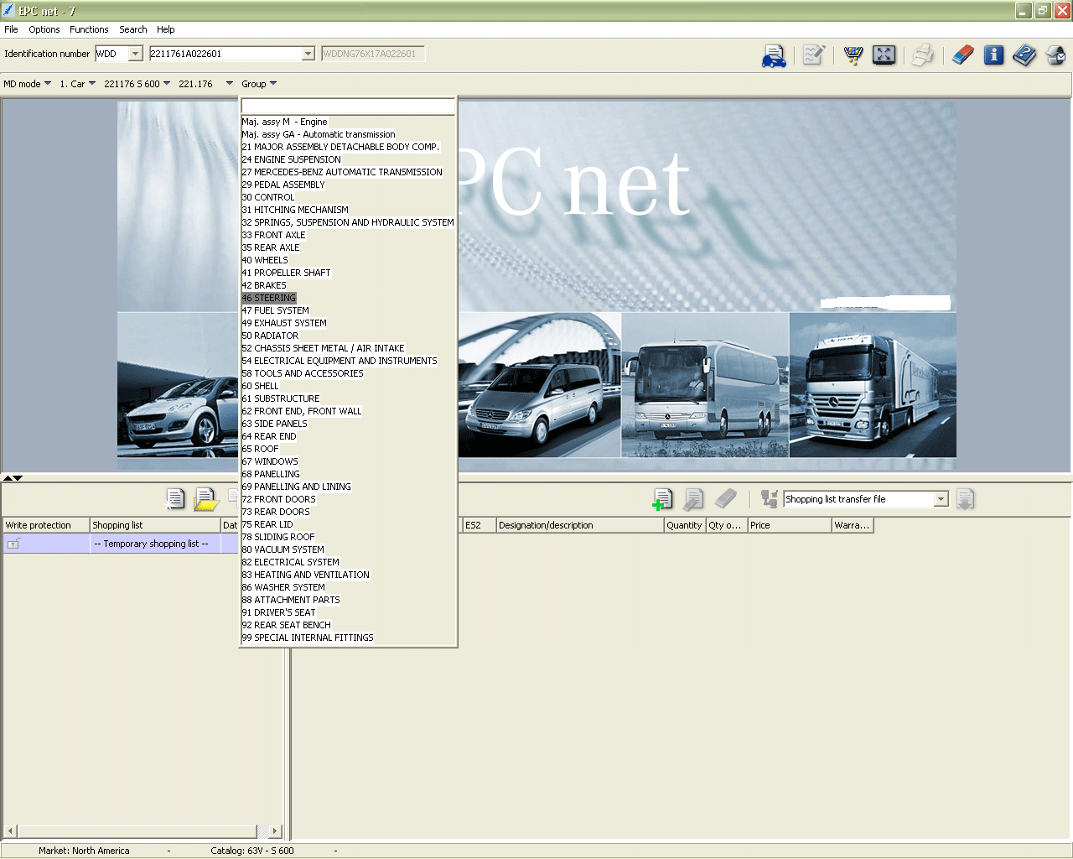Click the grey eraser icon in parts toolbar
The image size is (1073, 859).
tap(725, 499)
